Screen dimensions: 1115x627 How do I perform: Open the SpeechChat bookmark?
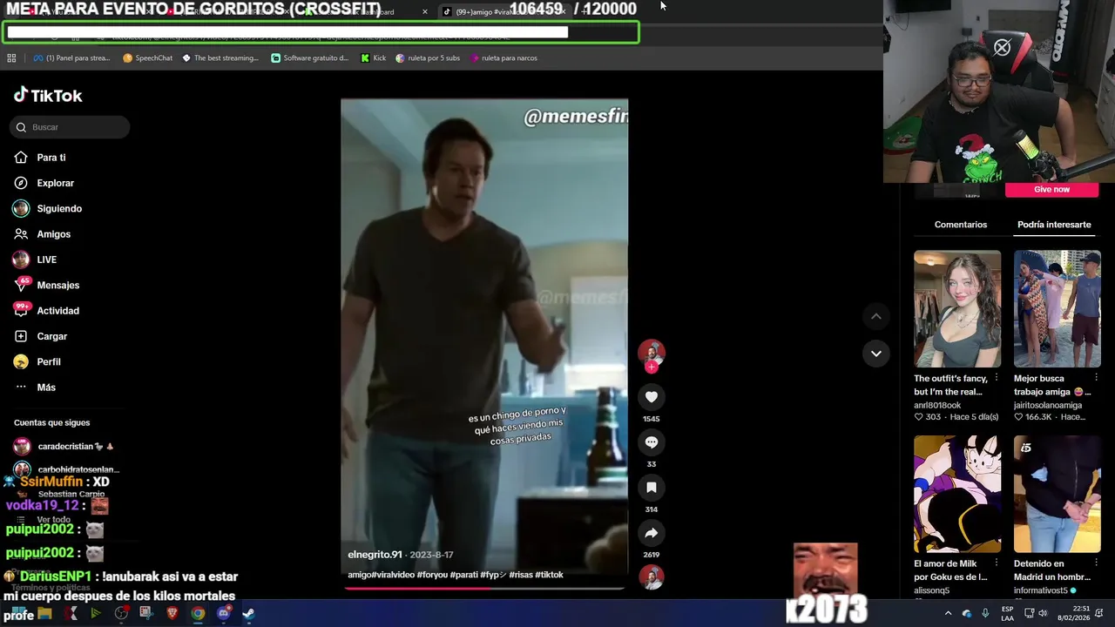[x=148, y=58]
